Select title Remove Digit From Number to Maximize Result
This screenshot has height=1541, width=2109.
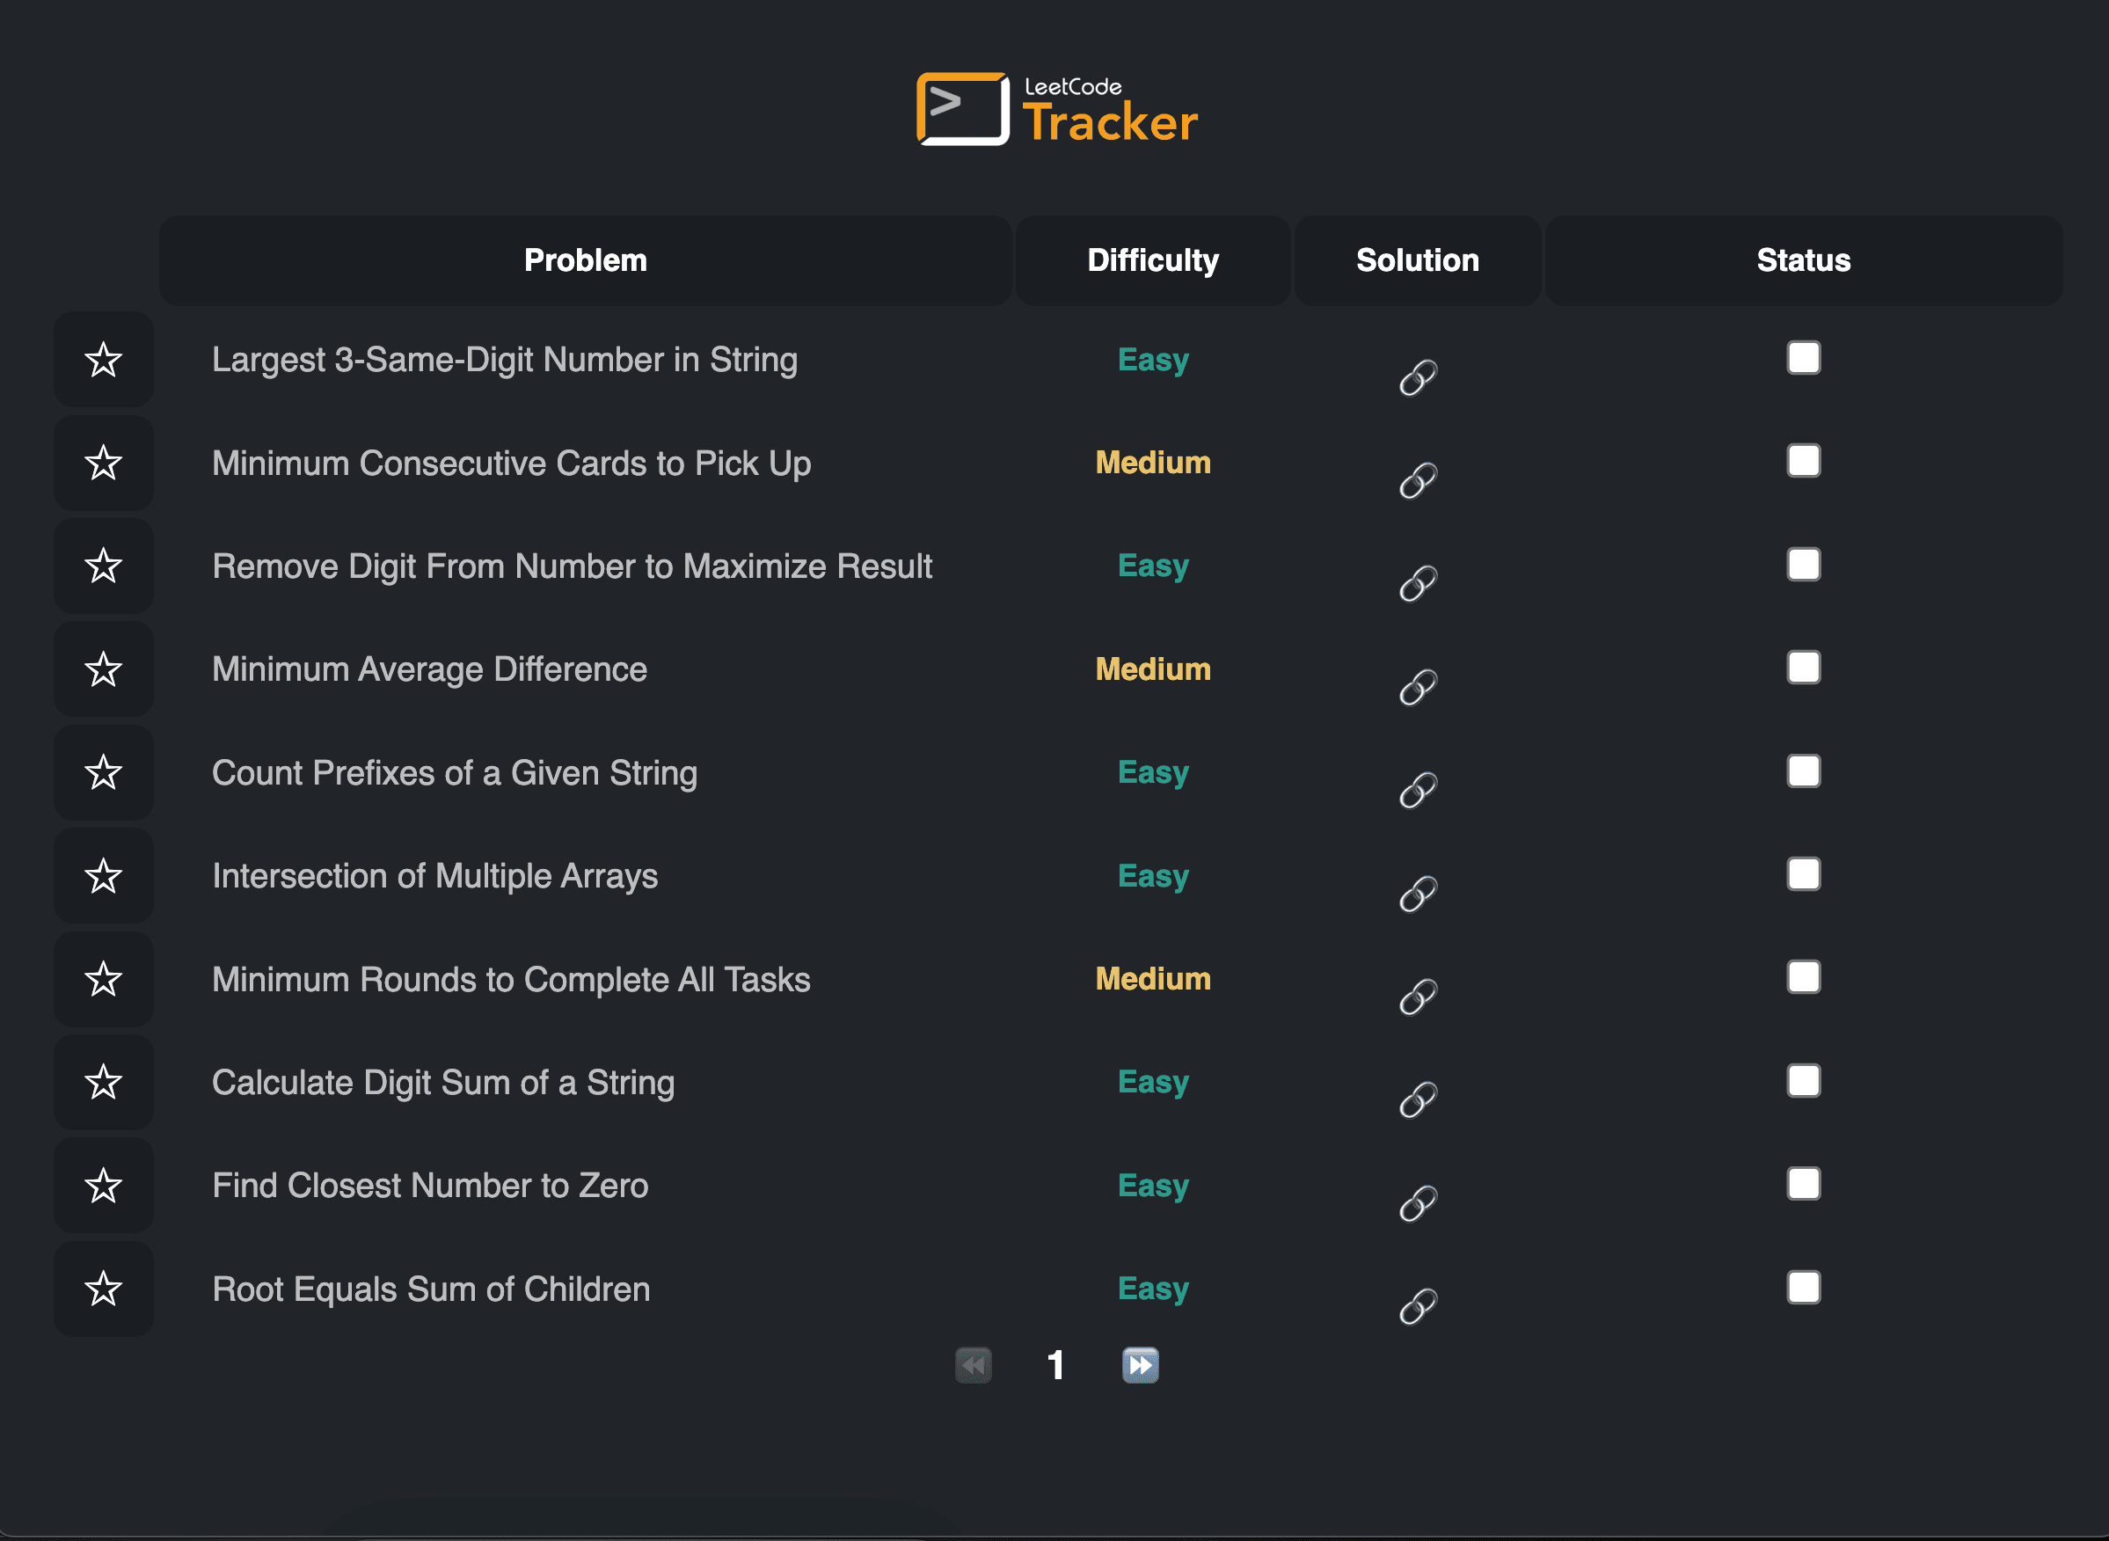pyautogui.click(x=572, y=566)
